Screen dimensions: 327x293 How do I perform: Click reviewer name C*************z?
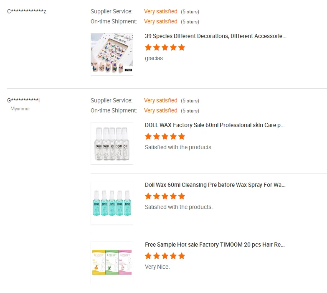[x=27, y=11]
